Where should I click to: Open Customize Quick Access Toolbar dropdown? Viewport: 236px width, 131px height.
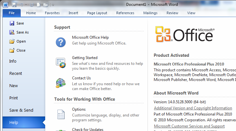[x=53, y=5]
